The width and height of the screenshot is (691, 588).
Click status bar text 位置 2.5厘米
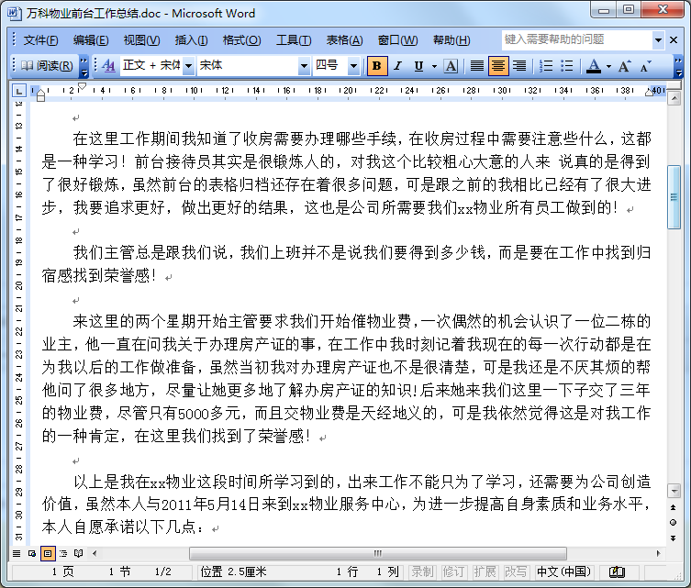[234, 571]
